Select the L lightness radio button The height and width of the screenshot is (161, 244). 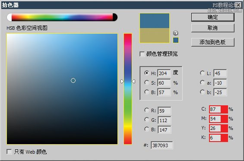tap(202, 73)
